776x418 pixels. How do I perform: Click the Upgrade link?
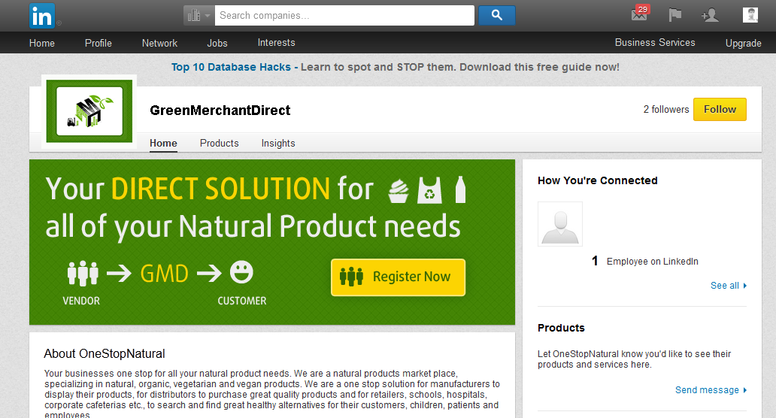(744, 43)
